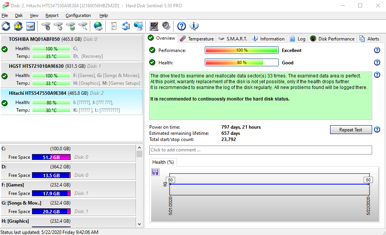Click the status last updated text
Screen dimensions: 386x235
click(x=49, y=232)
